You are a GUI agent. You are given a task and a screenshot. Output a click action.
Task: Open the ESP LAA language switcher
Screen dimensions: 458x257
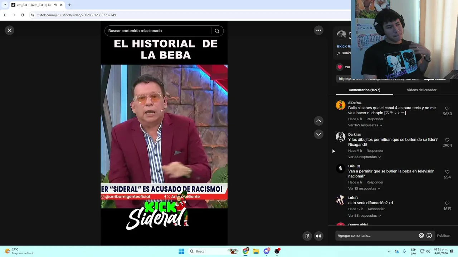[x=413, y=251]
